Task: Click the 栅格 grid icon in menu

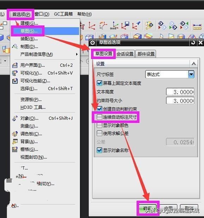Action: [x=15, y=149]
